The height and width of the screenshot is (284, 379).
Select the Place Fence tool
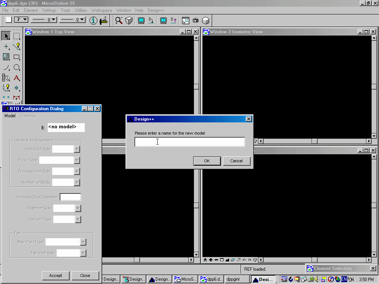coord(17,36)
